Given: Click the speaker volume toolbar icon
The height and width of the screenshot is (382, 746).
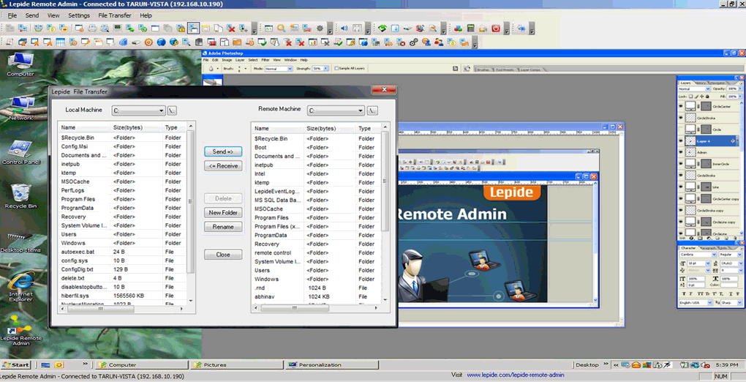Looking at the screenshot, I should coord(344,28).
